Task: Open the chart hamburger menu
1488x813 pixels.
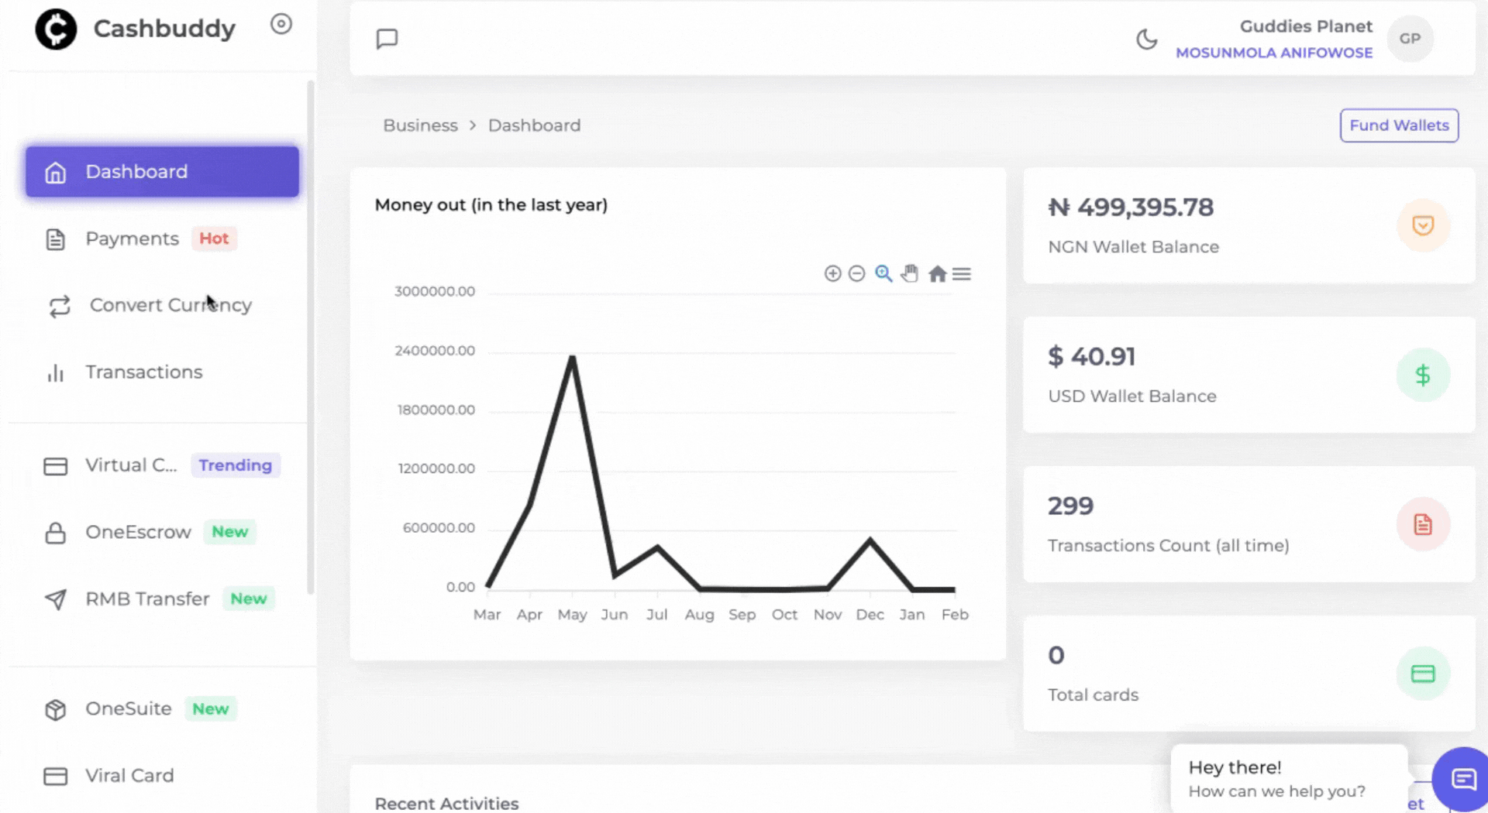Action: click(962, 274)
